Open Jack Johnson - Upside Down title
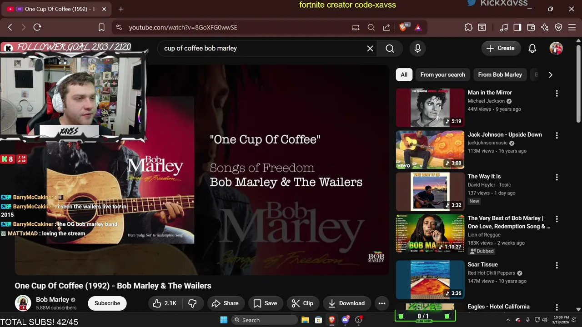The image size is (582, 327). click(x=505, y=134)
